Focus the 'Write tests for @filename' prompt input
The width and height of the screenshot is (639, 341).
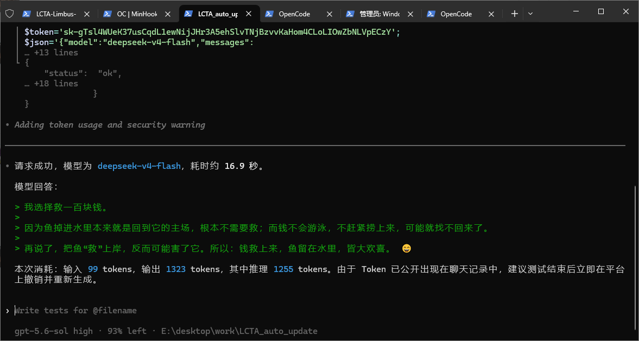point(75,311)
